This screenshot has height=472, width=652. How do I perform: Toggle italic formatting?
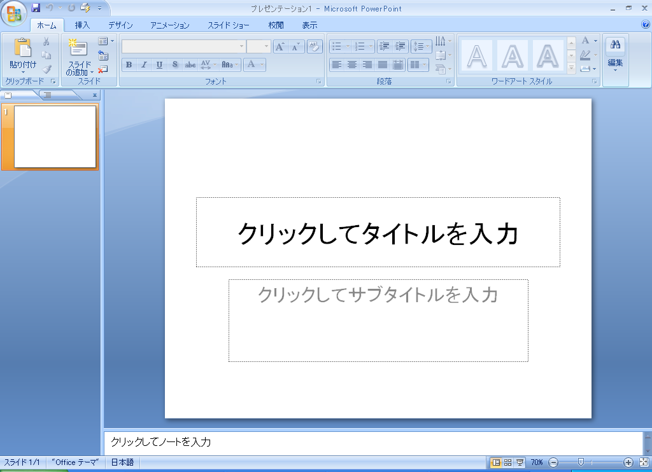(144, 65)
